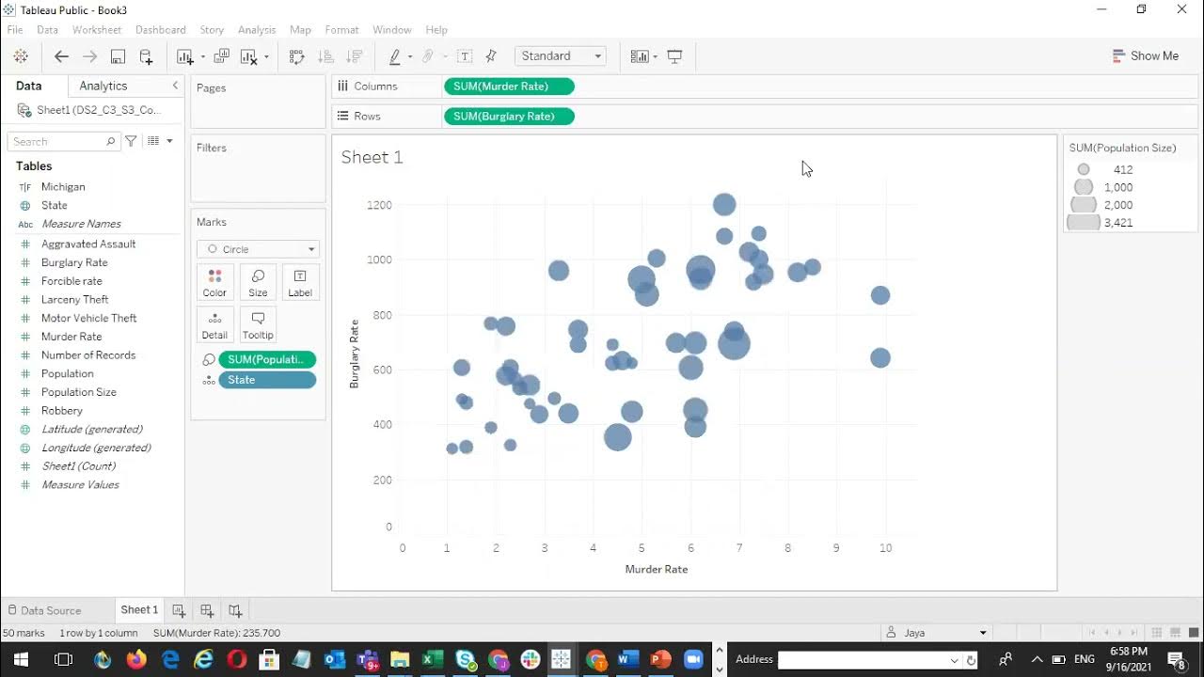This screenshot has width=1204, height=677.
Task: Add a new dashboard from the bottom tab bar
Action: click(207, 610)
